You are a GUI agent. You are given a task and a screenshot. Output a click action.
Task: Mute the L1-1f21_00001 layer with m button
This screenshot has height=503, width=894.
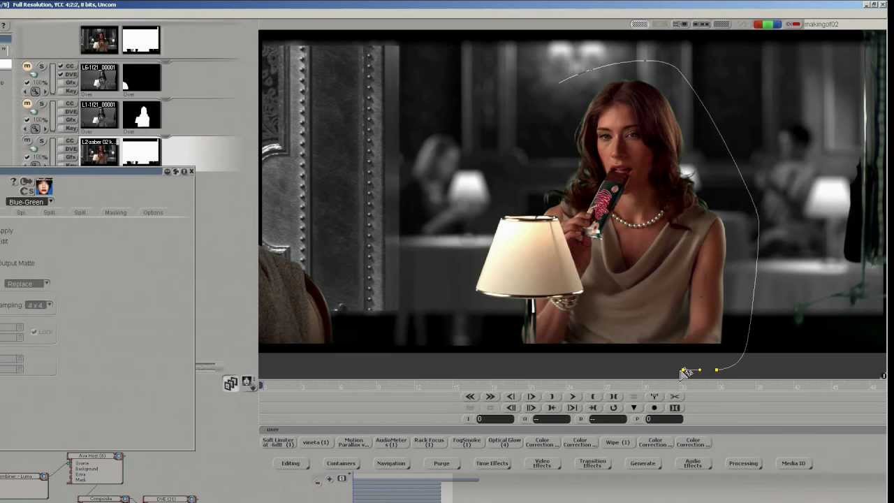coord(27,103)
